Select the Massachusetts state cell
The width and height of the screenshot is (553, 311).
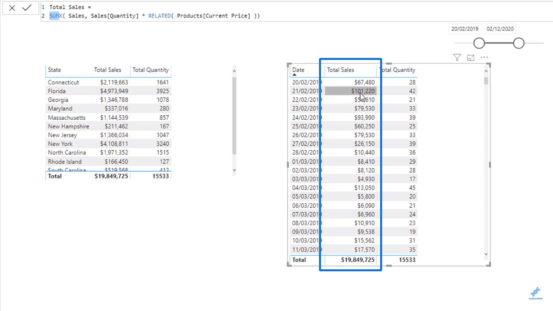(x=67, y=117)
